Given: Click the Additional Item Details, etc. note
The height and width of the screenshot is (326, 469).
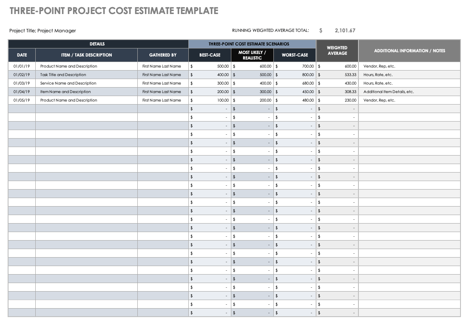Looking at the screenshot, I should pos(389,92).
